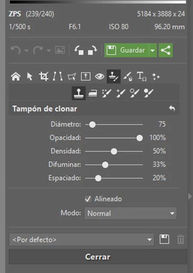
Task: Expand the Por defecto preset dropdown
Action: tap(81, 240)
